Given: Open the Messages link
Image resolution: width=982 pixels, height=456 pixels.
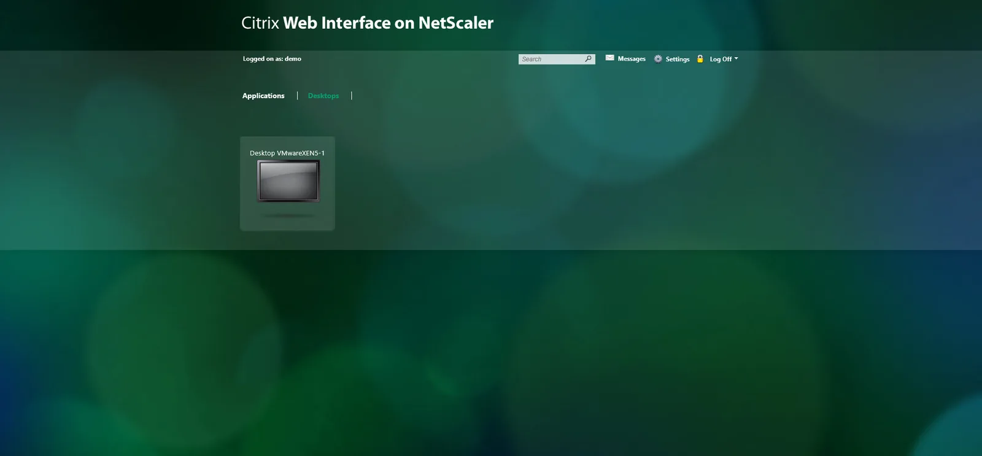Looking at the screenshot, I should click(x=632, y=59).
